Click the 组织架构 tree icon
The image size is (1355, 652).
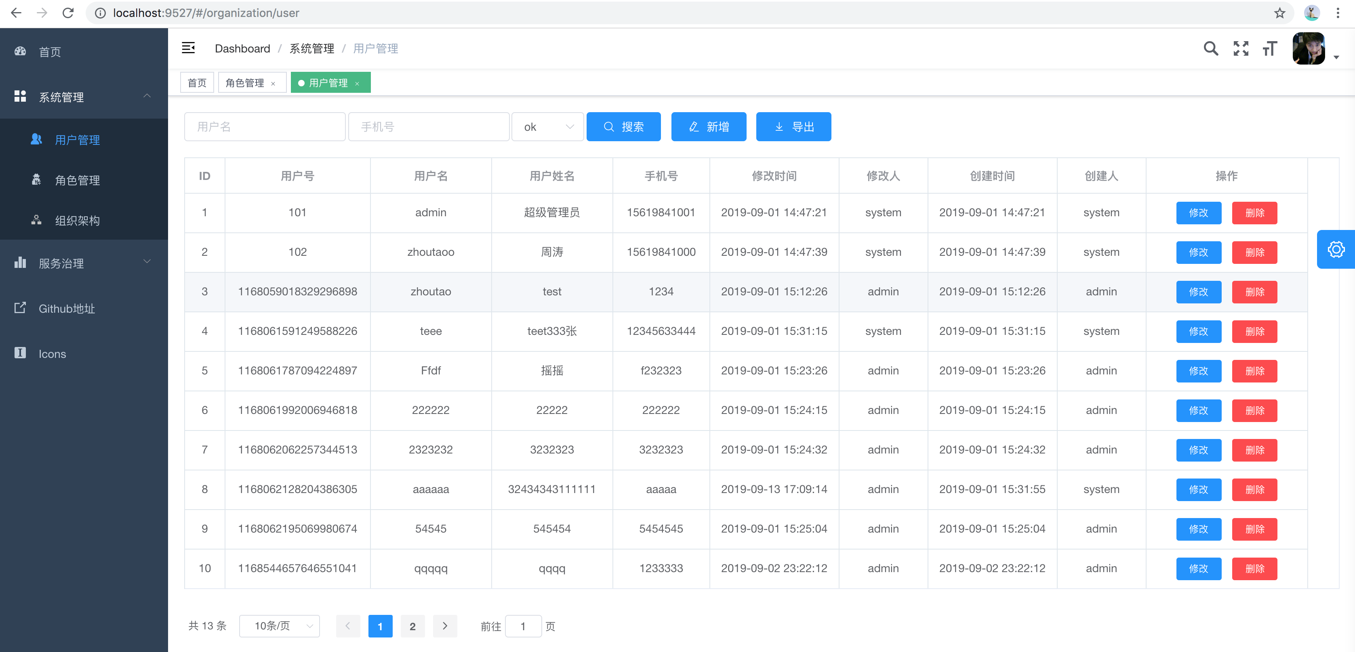point(36,219)
